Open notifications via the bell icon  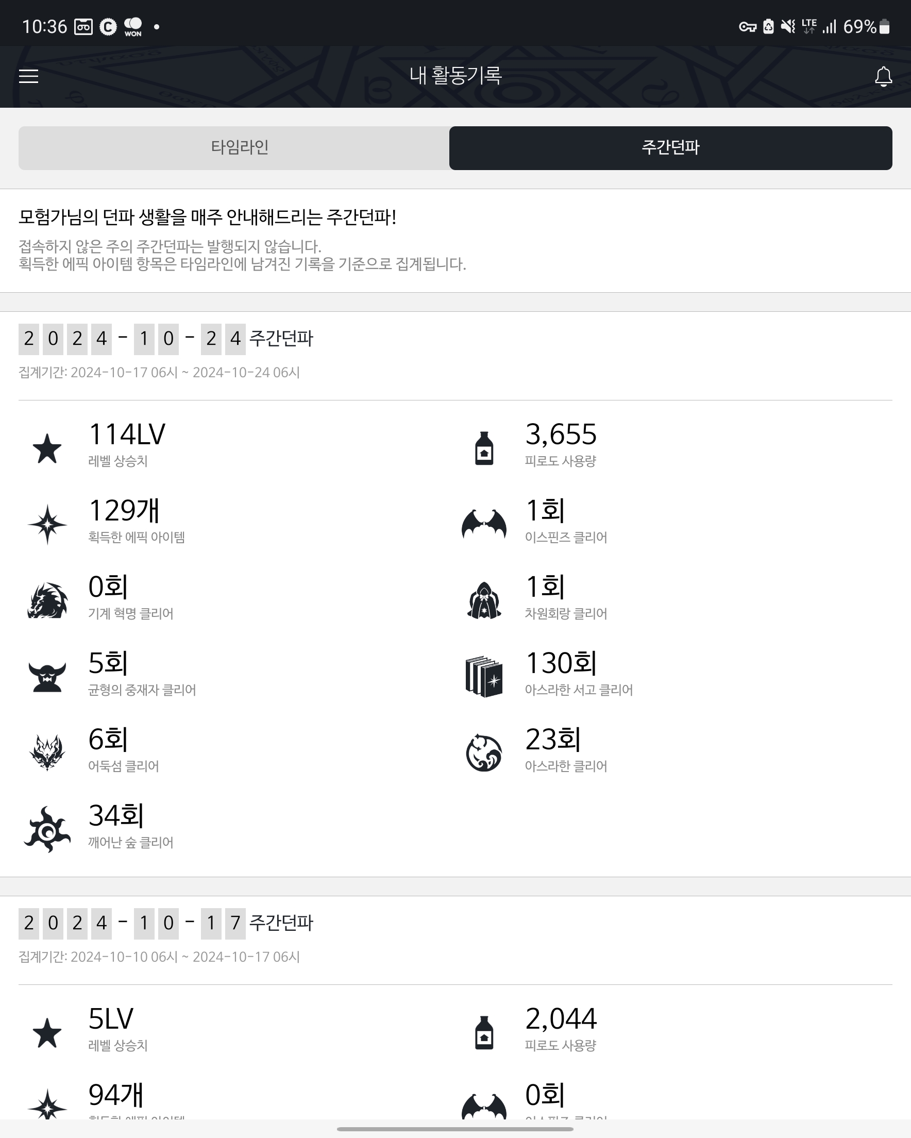tap(883, 76)
